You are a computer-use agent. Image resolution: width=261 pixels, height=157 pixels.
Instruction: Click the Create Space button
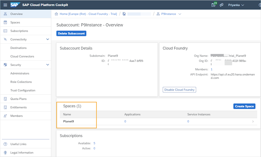coord(244,106)
